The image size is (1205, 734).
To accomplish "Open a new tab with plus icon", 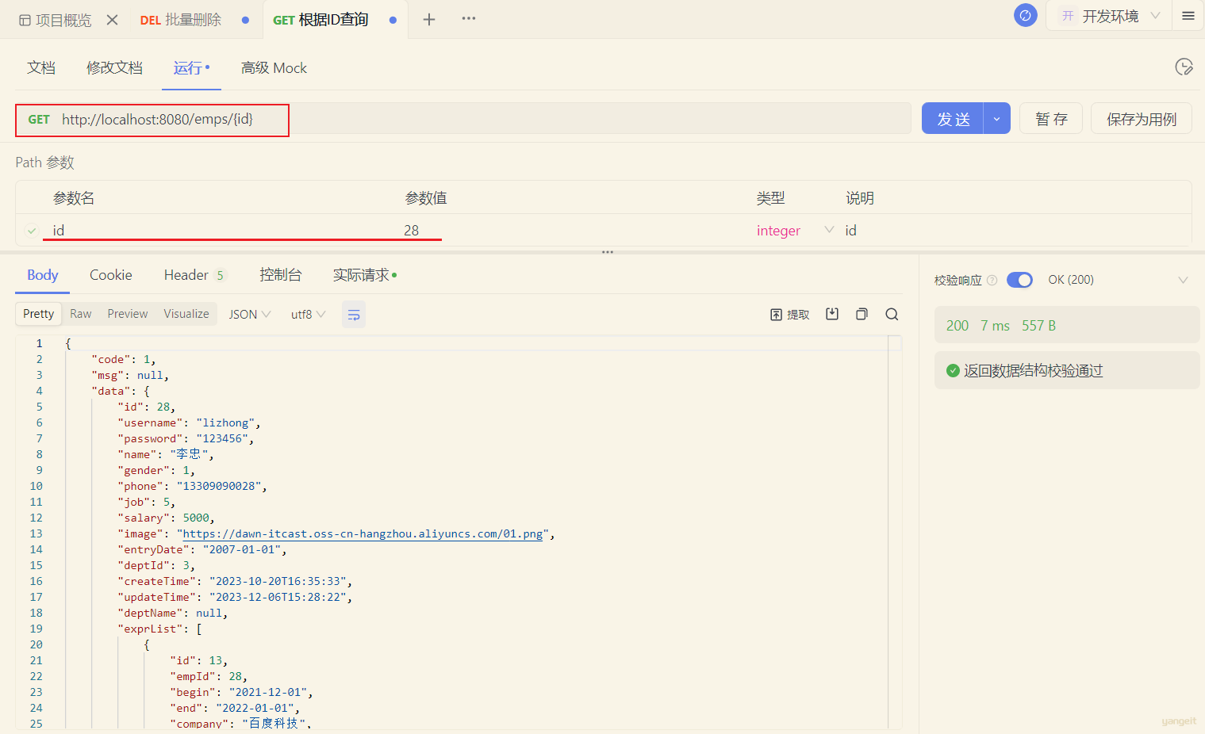I will tap(429, 20).
